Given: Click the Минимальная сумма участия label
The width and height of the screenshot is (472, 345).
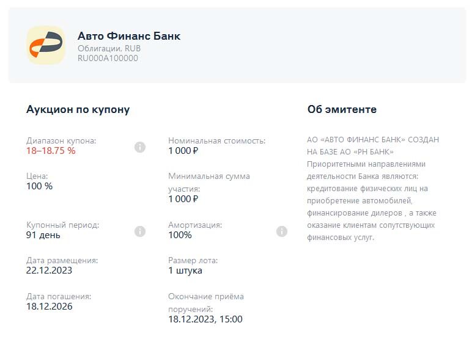Looking at the screenshot, I should pyautogui.click(x=209, y=183).
